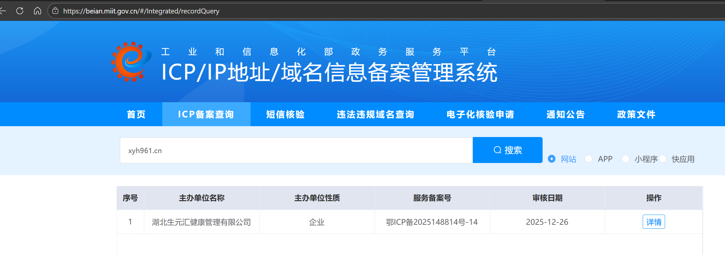The width and height of the screenshot is (725, 255).
Task: Click the 企业 cell
Action: (317, 222)
